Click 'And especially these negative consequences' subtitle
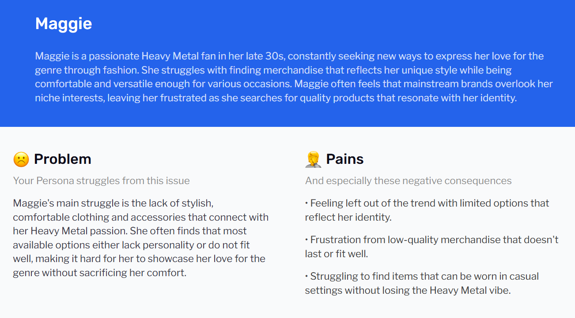 click(x=409, y=181)
